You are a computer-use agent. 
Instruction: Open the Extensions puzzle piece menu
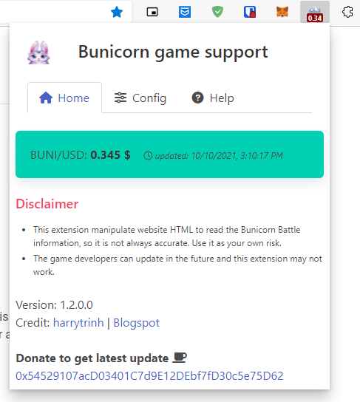pos(347,12)
